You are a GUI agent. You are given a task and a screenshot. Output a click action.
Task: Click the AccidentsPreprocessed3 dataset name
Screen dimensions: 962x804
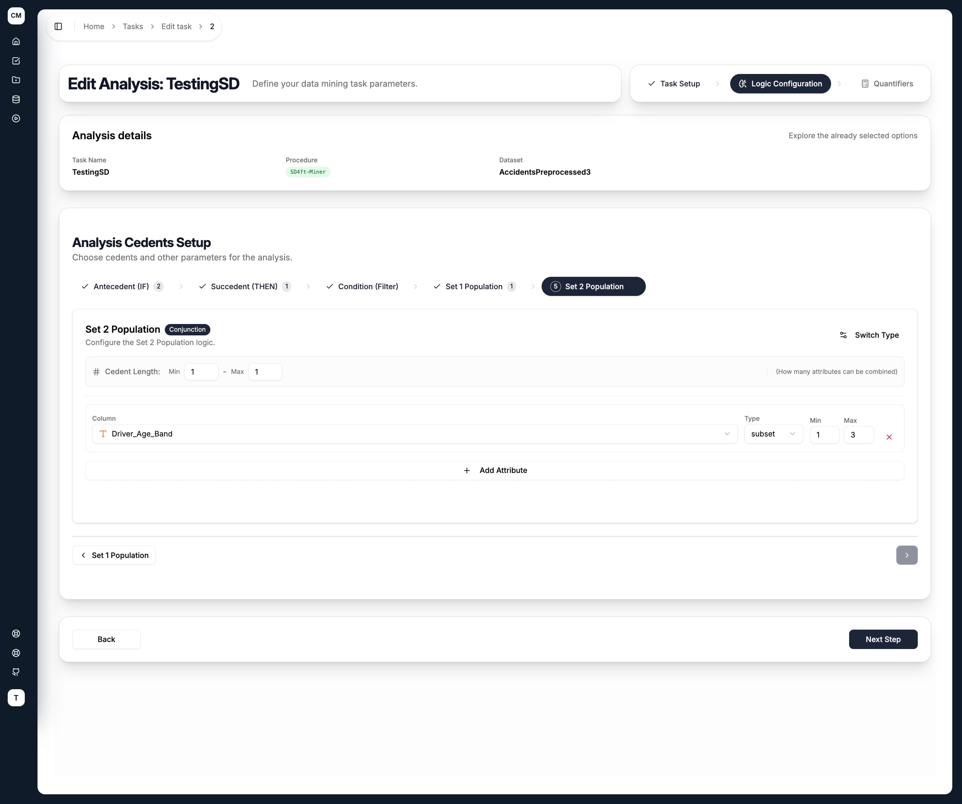[545, 172]
